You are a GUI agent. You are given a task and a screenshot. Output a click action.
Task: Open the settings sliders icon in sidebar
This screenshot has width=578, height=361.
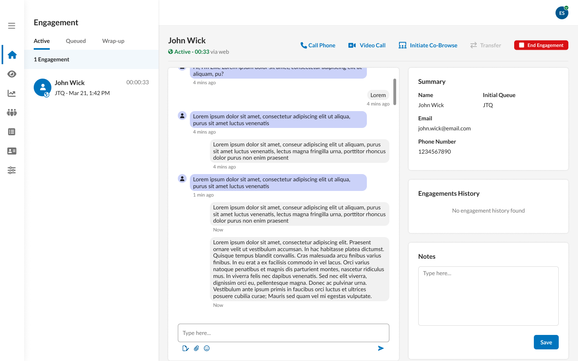point(12,170)
